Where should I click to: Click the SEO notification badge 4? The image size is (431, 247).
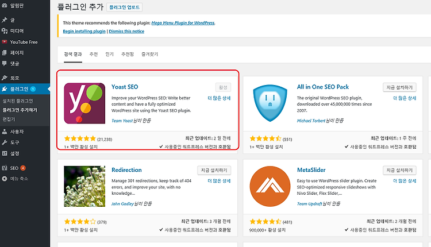(23, 168)
